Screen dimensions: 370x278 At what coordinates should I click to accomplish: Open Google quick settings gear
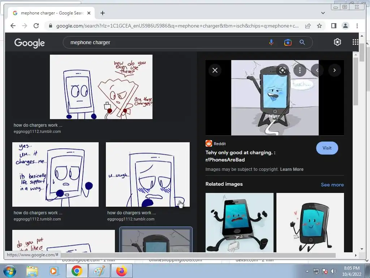[x=337, y=42]
